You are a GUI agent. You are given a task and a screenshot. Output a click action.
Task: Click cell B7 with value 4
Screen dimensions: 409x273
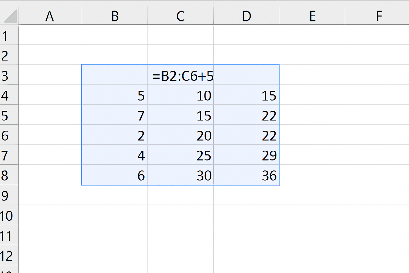click(115, 155)
